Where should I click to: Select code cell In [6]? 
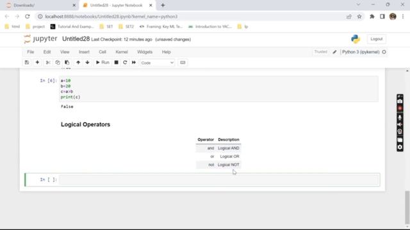pyautogui.click(x=218, y=89)
